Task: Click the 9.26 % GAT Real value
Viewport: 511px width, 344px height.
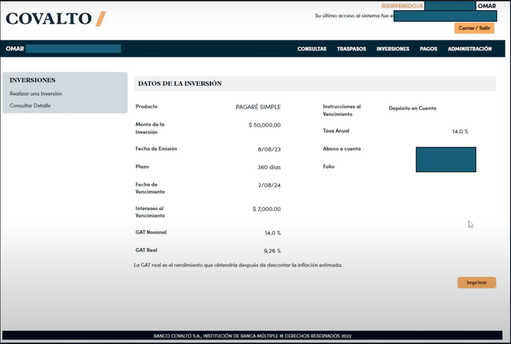Action: [272, 251]
